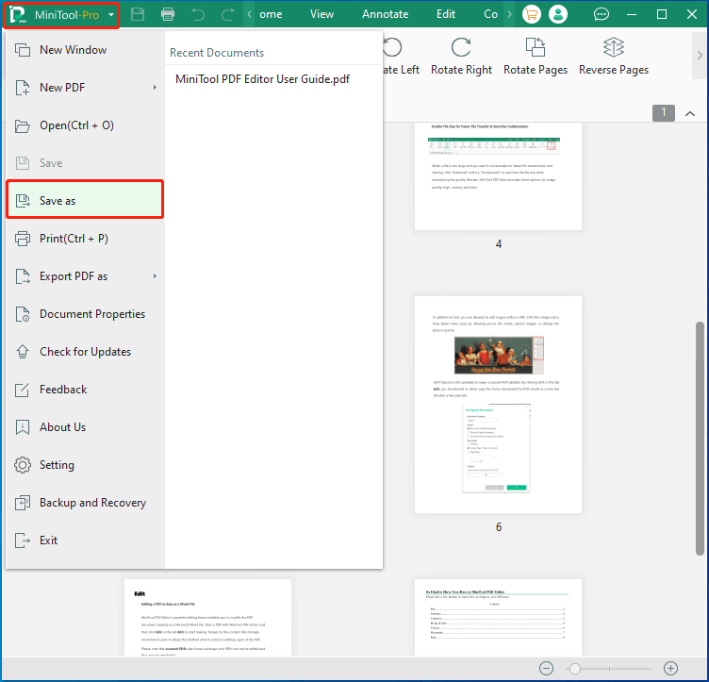
Task: Switch to the Annotate tab
Action: pyautogui.click(x=386, y=14)
